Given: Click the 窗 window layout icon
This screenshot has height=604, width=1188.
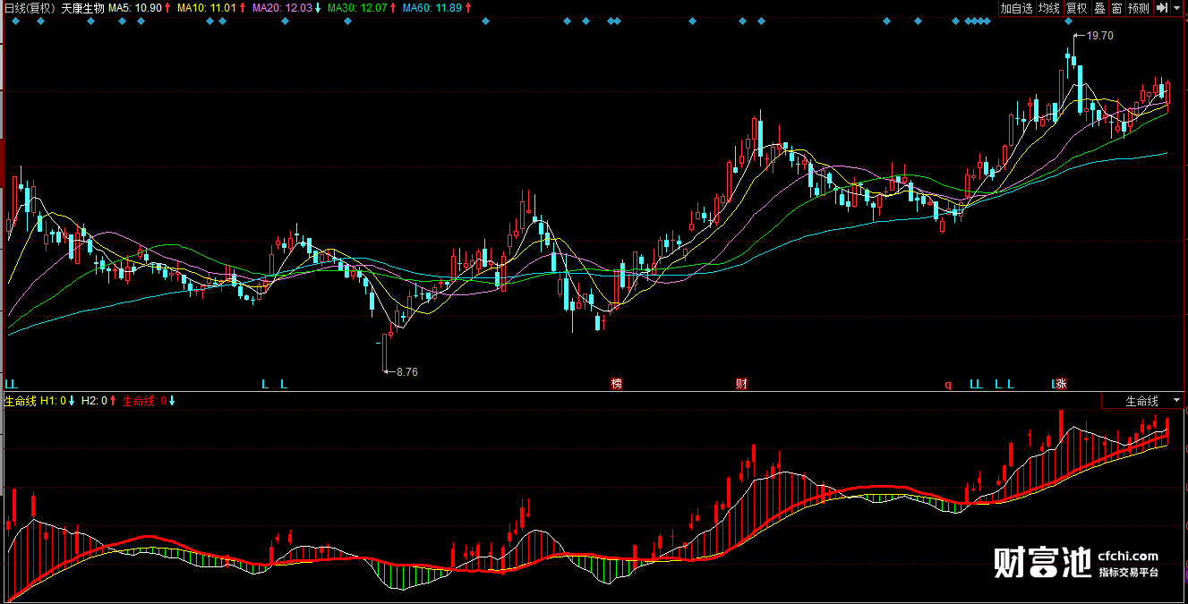Looking at the screenshot, I should 1116,8.
